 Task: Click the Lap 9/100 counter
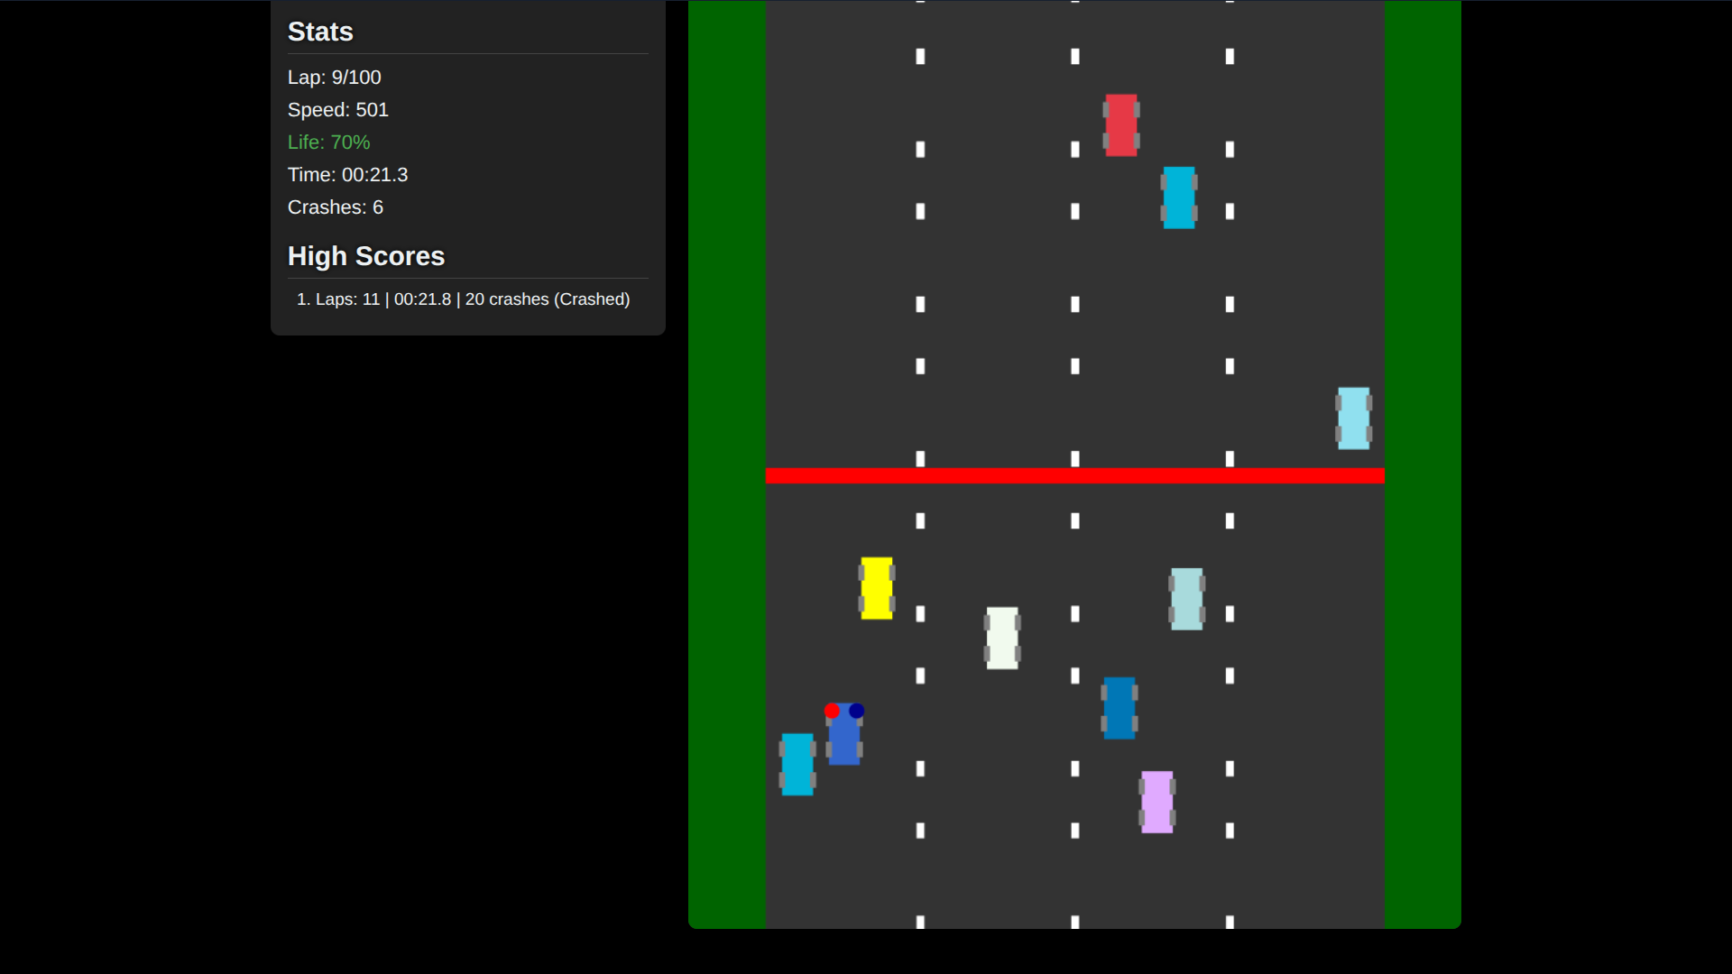[x=334, y=78]
